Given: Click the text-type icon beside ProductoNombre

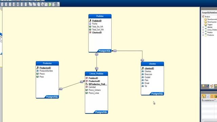Looking at the screenshot, I should [x=38, y=71].
